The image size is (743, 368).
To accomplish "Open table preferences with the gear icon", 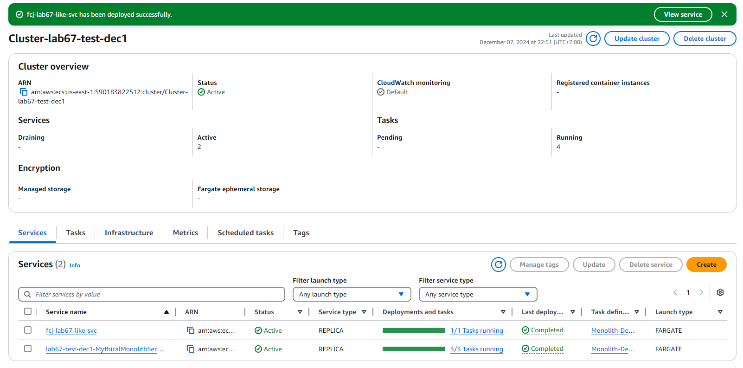I will tap(720, 292).
